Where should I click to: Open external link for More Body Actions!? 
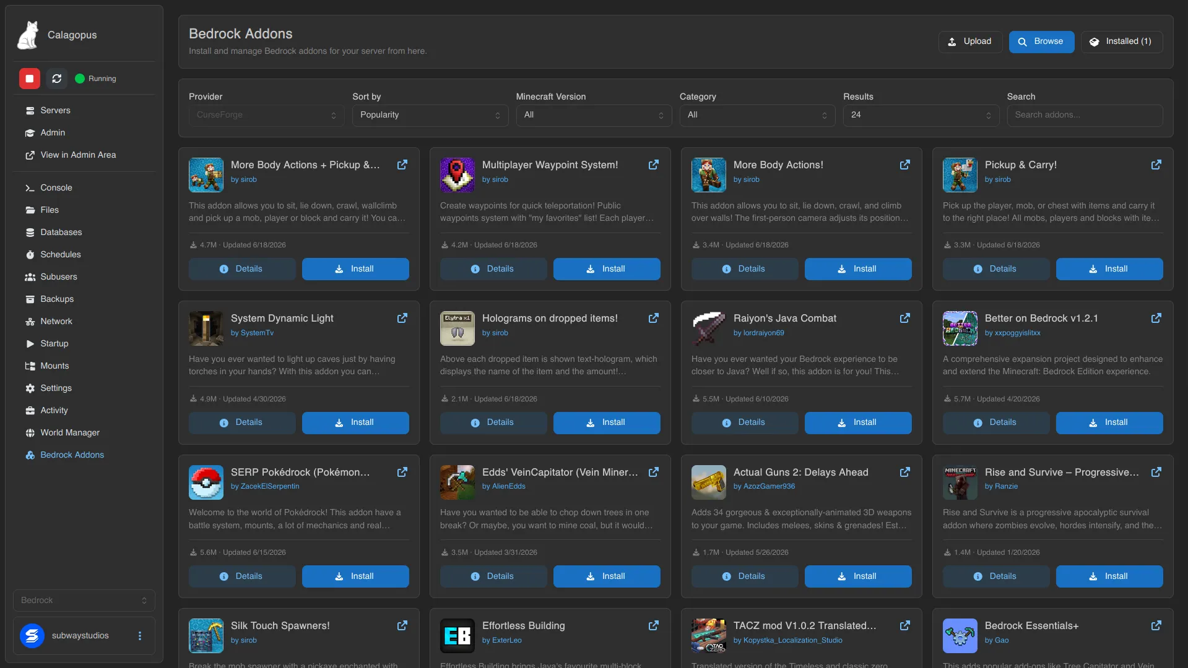point(905,165)
